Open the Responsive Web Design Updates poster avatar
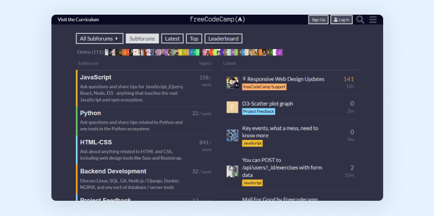This screenshot has width=434, height=216. coord(232,82)
